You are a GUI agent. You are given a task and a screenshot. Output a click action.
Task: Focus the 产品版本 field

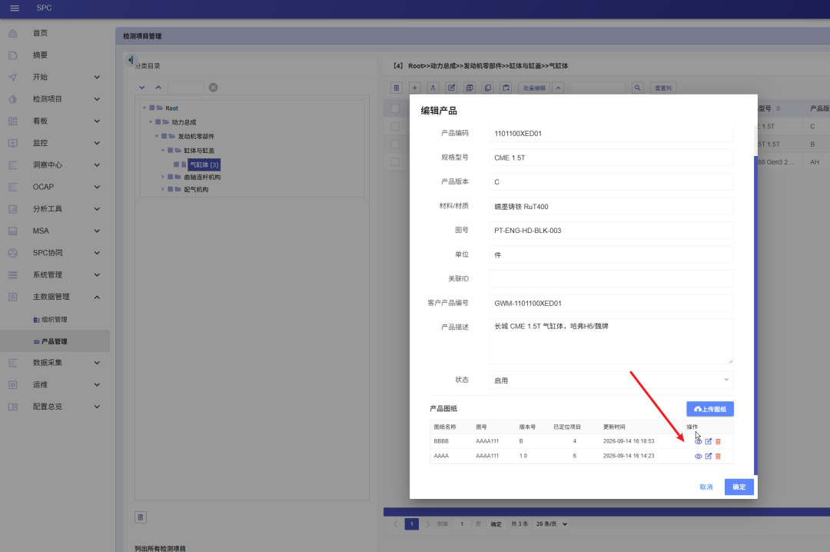(x=612, y=181)
